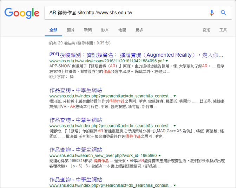Expand arrow beside first s_contest URL
The width and height of the screenshot is (236, 188).
tap(175, 96)
